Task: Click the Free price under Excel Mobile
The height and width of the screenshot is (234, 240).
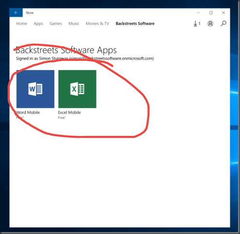Action: (62, 117)
